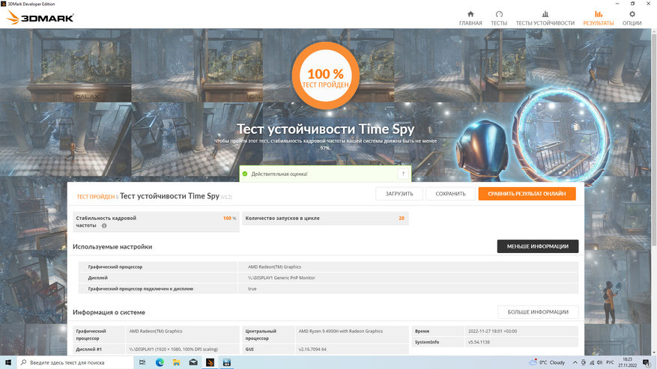Open the Mail app in the taskbar
The image size is (657, 369).
[x=193, y=362]
